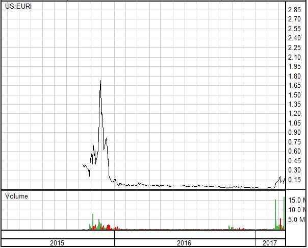This screenshot has height=248, width=308.
Task: Click the 1.65 price axis value
Action: pos(294,86)
